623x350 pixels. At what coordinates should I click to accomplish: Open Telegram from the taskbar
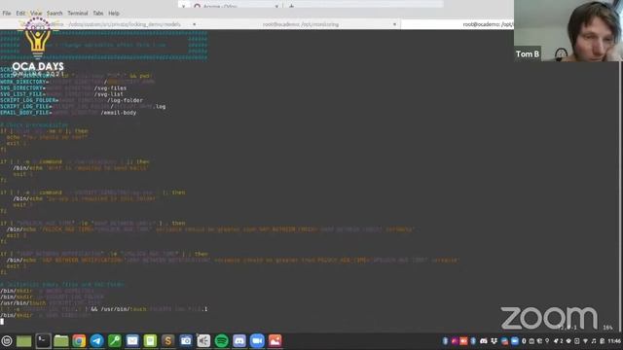click(96, 341)
